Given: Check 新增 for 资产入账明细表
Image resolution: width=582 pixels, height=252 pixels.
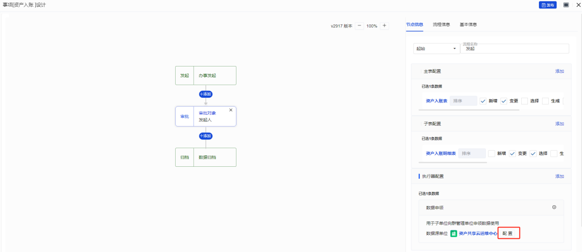Looking at the screenshot, I should [492, 153].
